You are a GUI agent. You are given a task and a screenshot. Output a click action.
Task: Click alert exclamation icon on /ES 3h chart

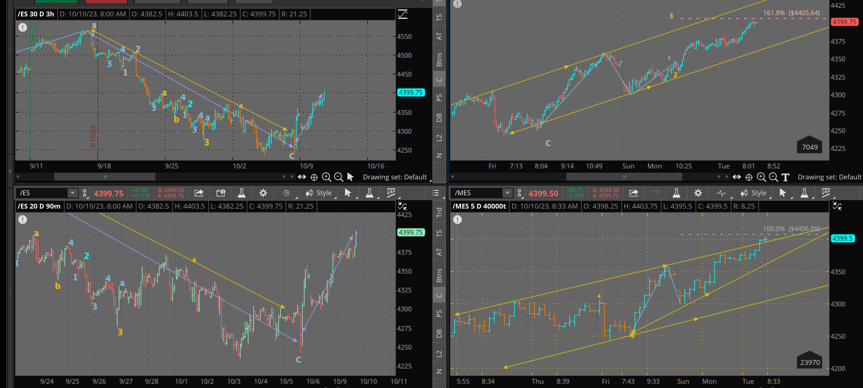(x=23, y=27)
